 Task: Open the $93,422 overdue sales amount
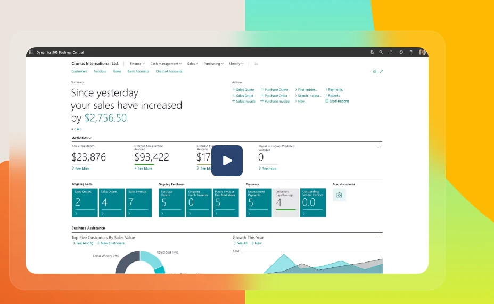(x=152, y=157)
